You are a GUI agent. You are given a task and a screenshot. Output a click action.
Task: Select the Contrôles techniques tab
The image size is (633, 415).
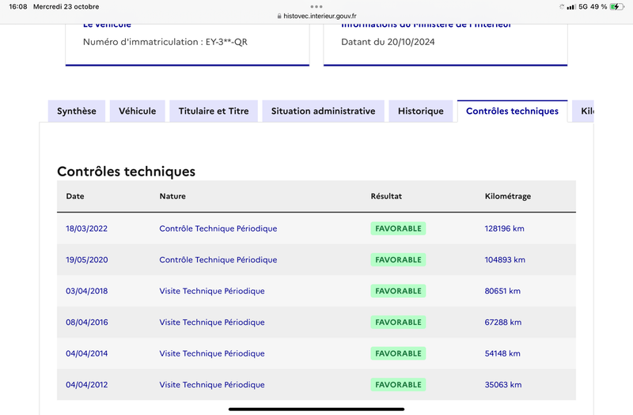[512, 111]
